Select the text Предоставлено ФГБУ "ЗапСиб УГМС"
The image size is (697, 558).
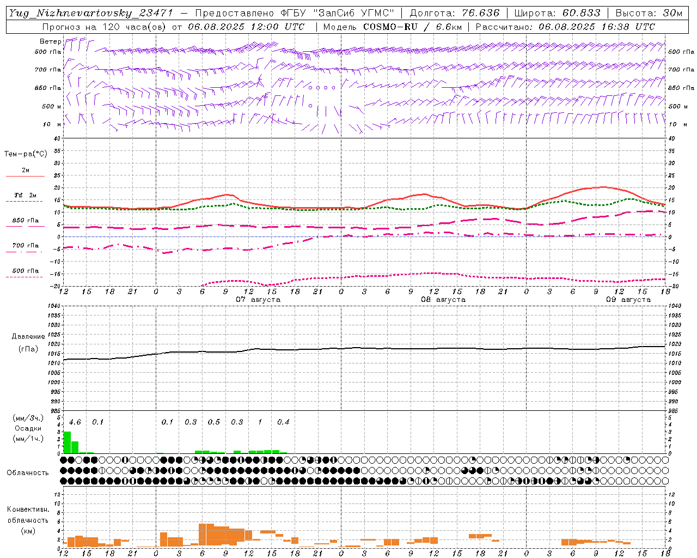[x=294, y=13]
